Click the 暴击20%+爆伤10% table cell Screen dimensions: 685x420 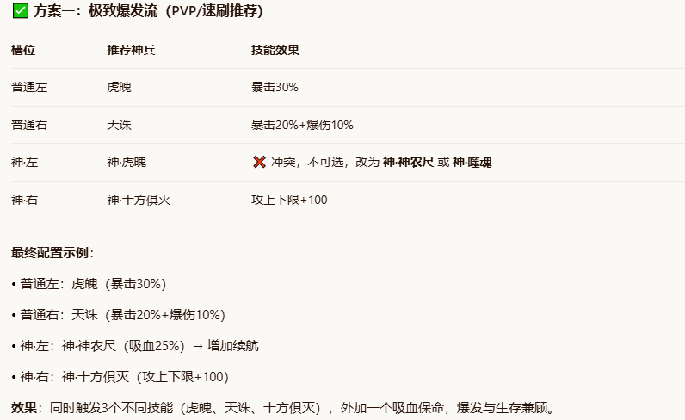(302, 125)
